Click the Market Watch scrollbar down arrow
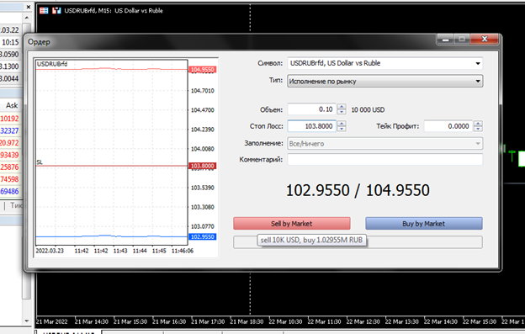The height and width of the screenshot is (334, 525). pyautogui.click(x=27, y=321)
